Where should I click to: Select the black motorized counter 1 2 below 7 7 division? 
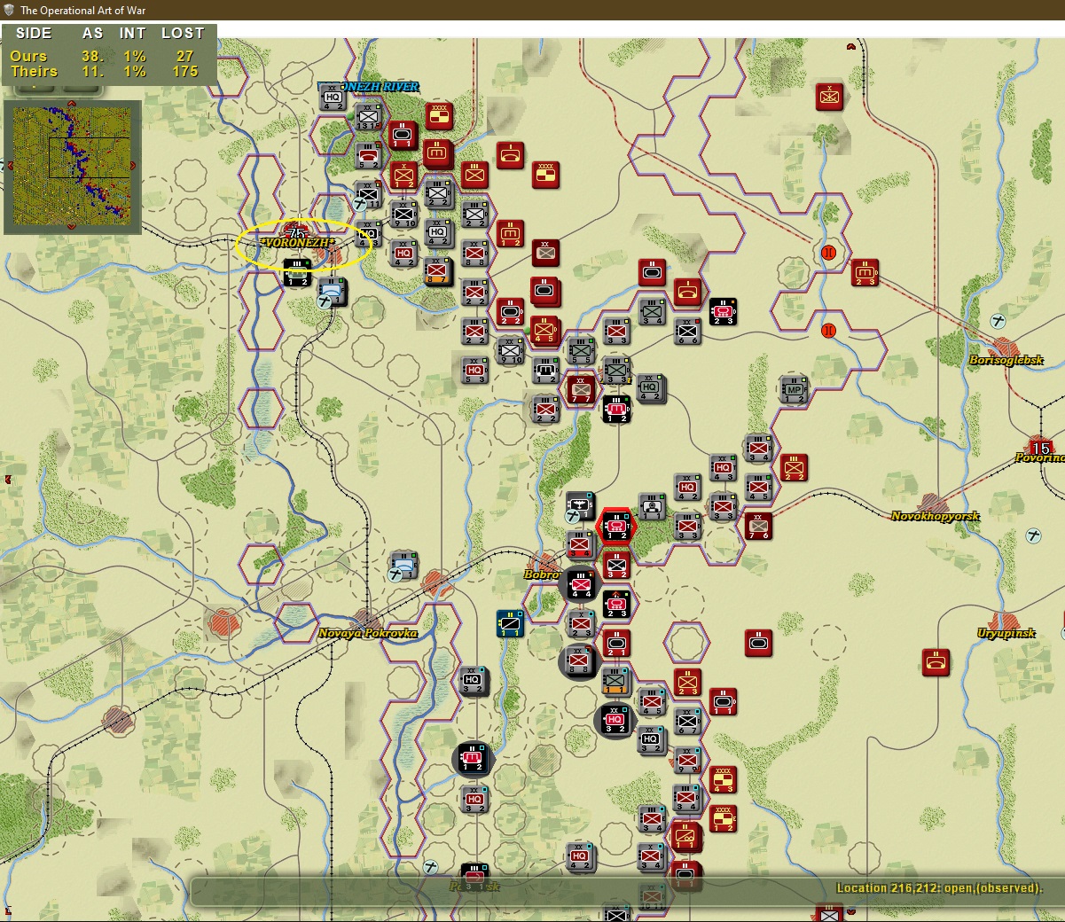pos(616,409)
